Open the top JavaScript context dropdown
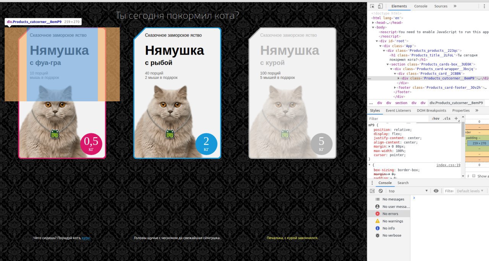 [x=408, y=191]
